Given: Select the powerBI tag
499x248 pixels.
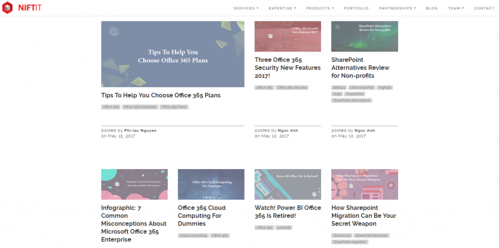Looking at the screenshot, I should coord(284,228).
